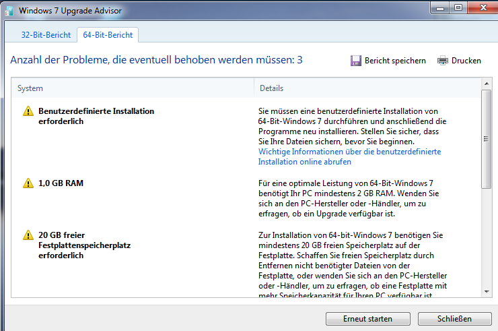
Task: Maximize the Upgrade Advisor window
Action: [x=458, y=7]
